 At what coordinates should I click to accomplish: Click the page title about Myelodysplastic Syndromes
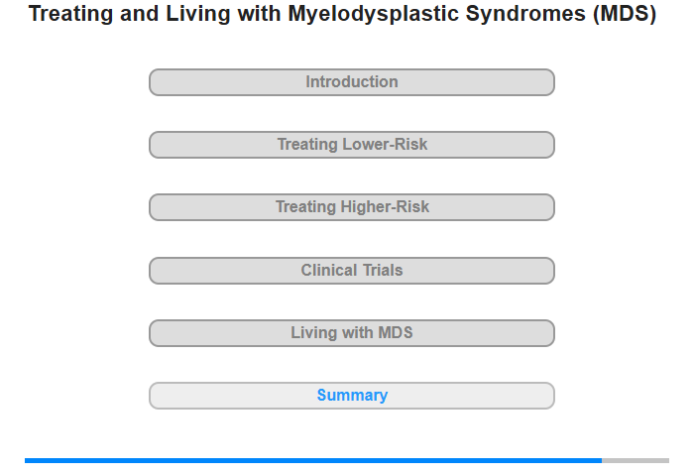[x=342, y=13]
